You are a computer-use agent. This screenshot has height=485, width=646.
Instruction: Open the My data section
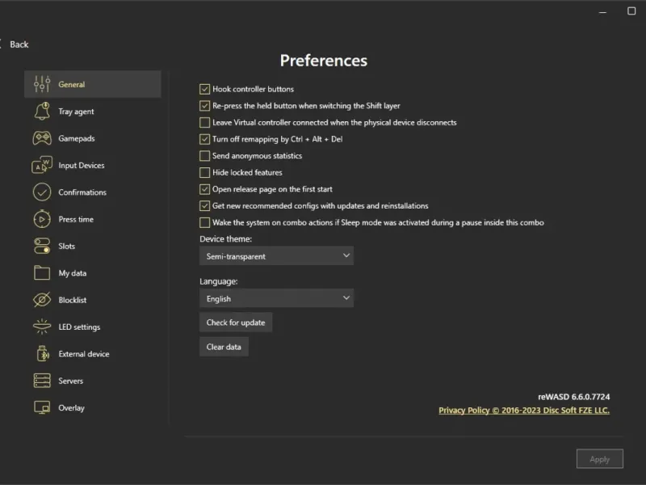(x=72, y=273)
